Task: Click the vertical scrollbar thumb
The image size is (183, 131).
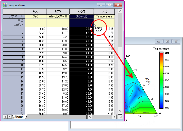Action: coord(120,30)
